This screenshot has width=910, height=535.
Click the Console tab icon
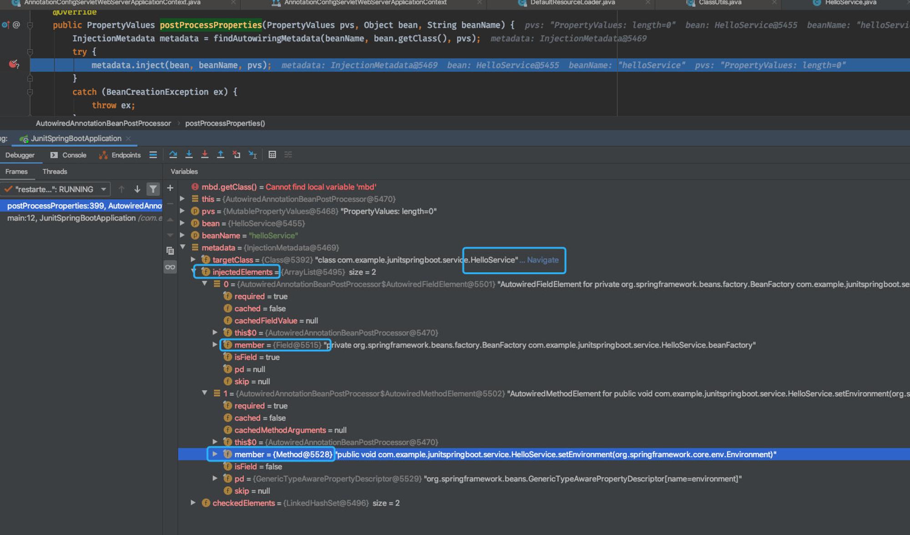pyautogui.click(x=54, y=155)
